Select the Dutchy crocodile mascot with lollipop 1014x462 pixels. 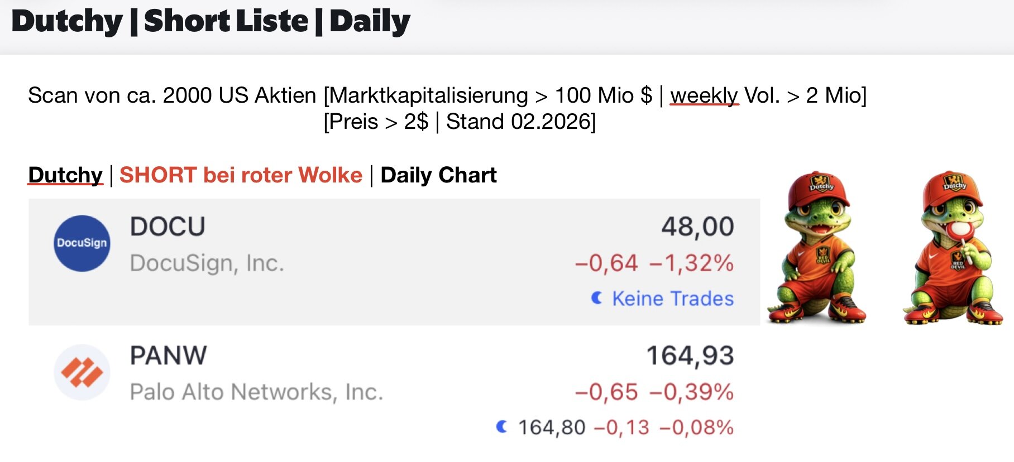coord(953,247)
